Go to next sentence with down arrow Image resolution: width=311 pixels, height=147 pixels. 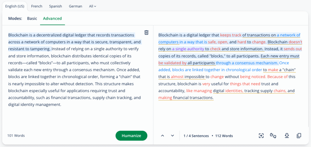pos(173,136)
